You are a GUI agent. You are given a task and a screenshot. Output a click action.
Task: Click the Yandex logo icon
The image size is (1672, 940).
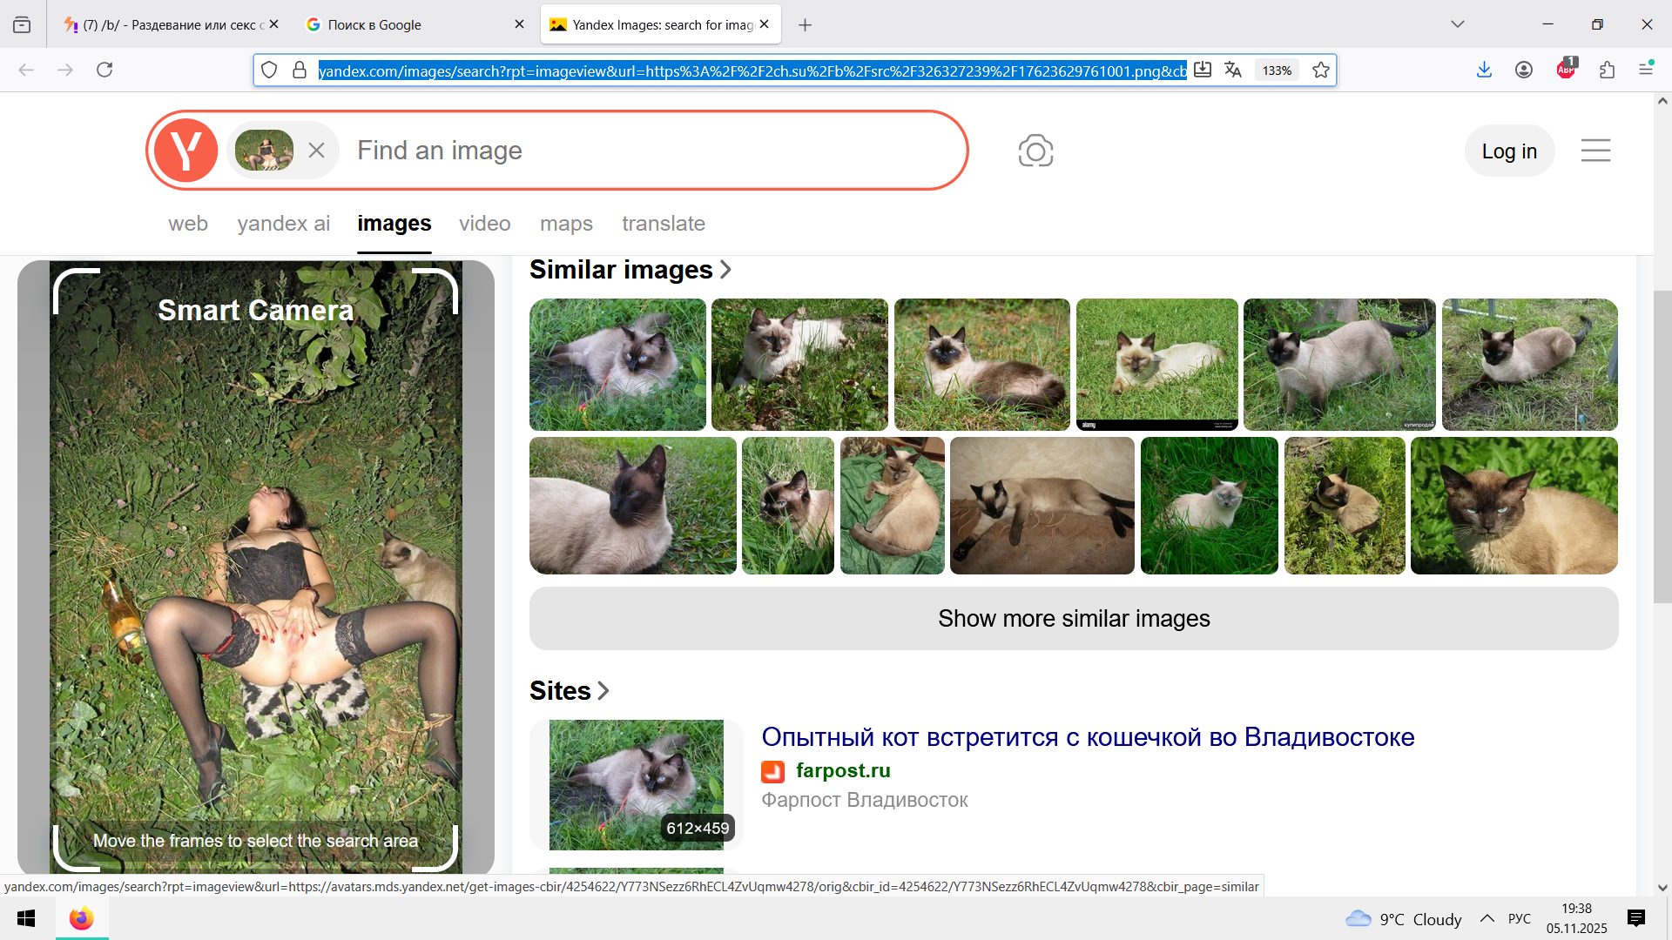(x=185, y=151)
